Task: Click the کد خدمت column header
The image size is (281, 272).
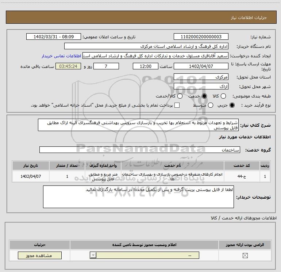Action: 242,165
